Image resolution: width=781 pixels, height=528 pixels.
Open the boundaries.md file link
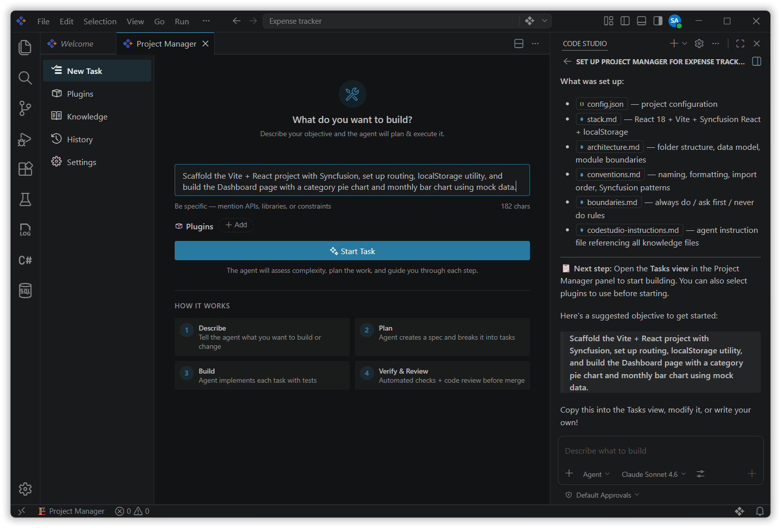tap(609, 202)
